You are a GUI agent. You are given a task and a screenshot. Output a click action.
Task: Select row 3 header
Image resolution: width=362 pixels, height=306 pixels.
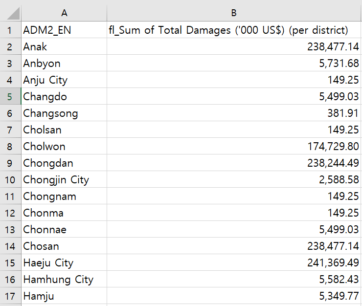pos(10,63)
